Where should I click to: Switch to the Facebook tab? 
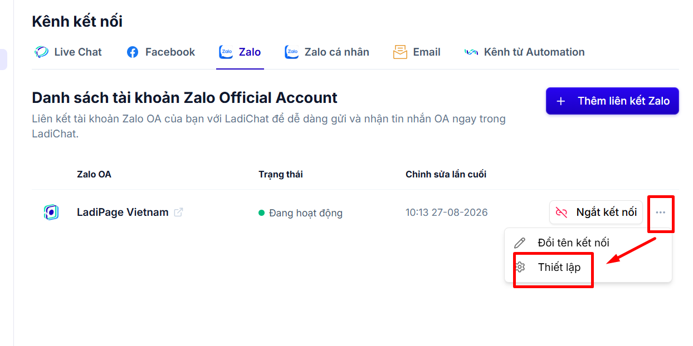pos(160,52)
